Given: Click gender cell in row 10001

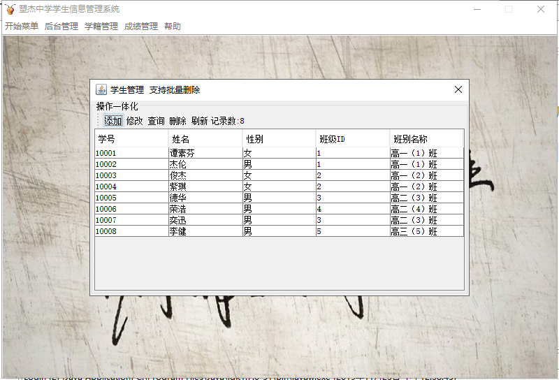Looking at the screenshot, I should (279, 153).
